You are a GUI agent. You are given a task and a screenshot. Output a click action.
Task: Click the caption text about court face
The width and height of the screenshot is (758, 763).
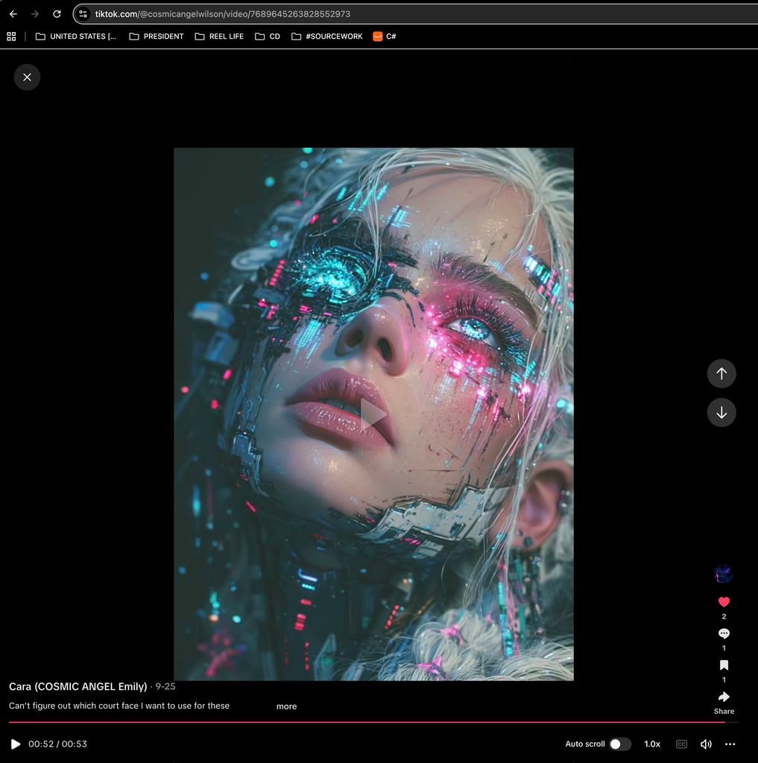[119, 706]
